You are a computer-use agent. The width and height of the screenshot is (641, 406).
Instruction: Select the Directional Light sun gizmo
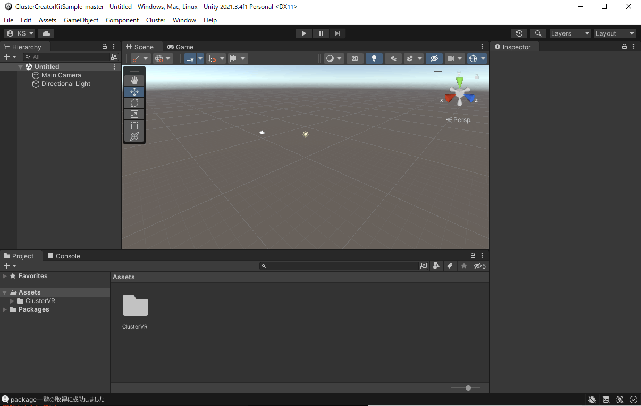306,134
